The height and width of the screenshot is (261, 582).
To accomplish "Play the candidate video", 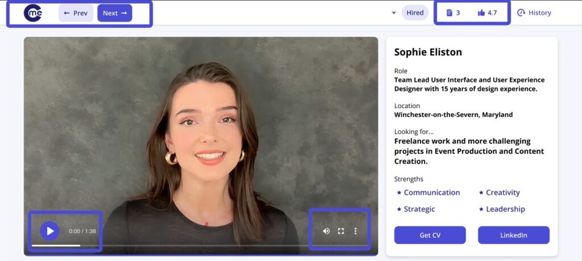I will click(x=50, y=231).
